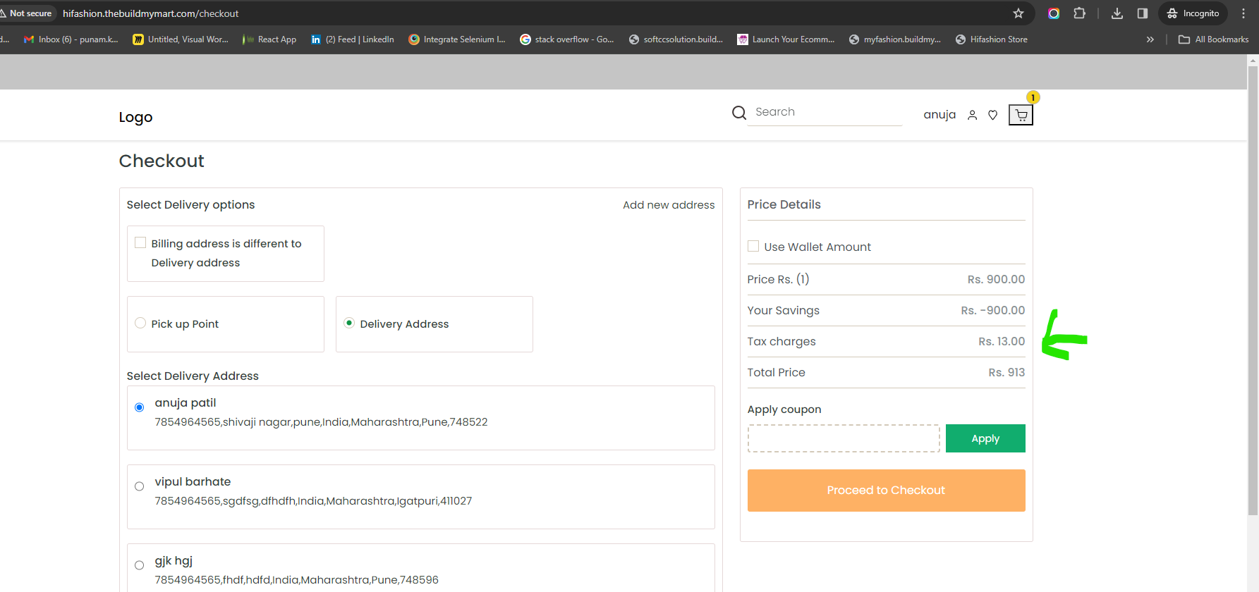Focus the Search input field
The height and width of the screenshot is (592, 1259).
[x=825, y=112]
